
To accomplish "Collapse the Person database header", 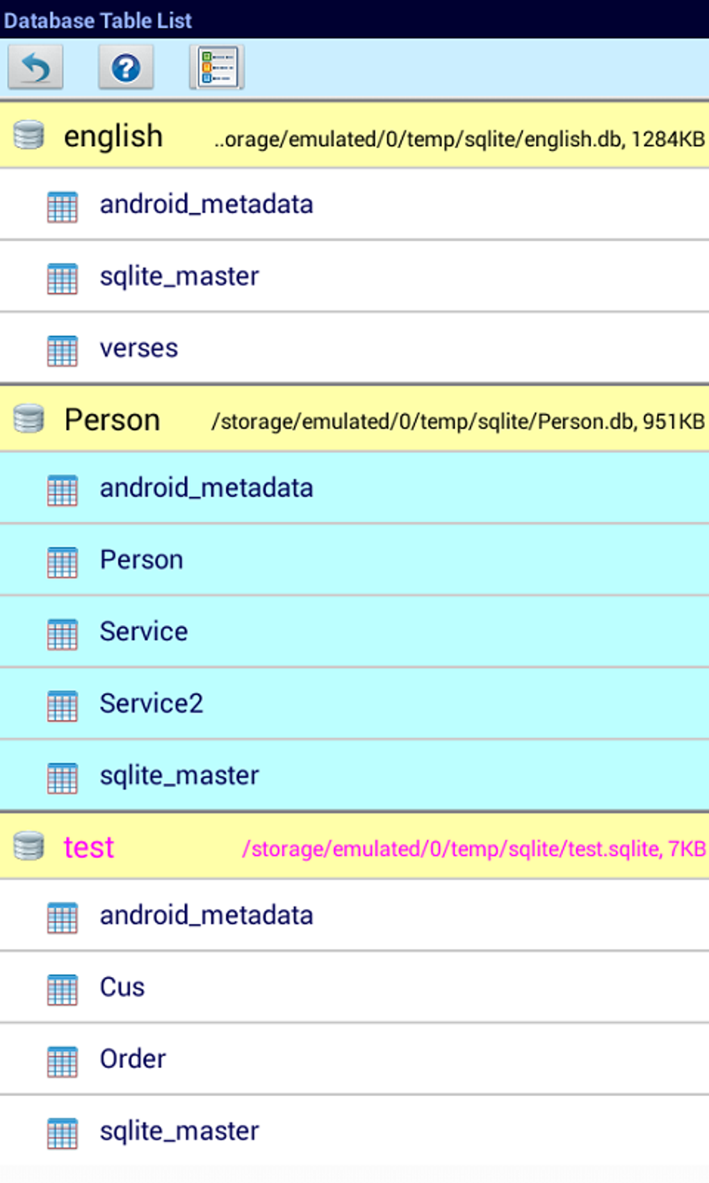I will pos(113,420).
